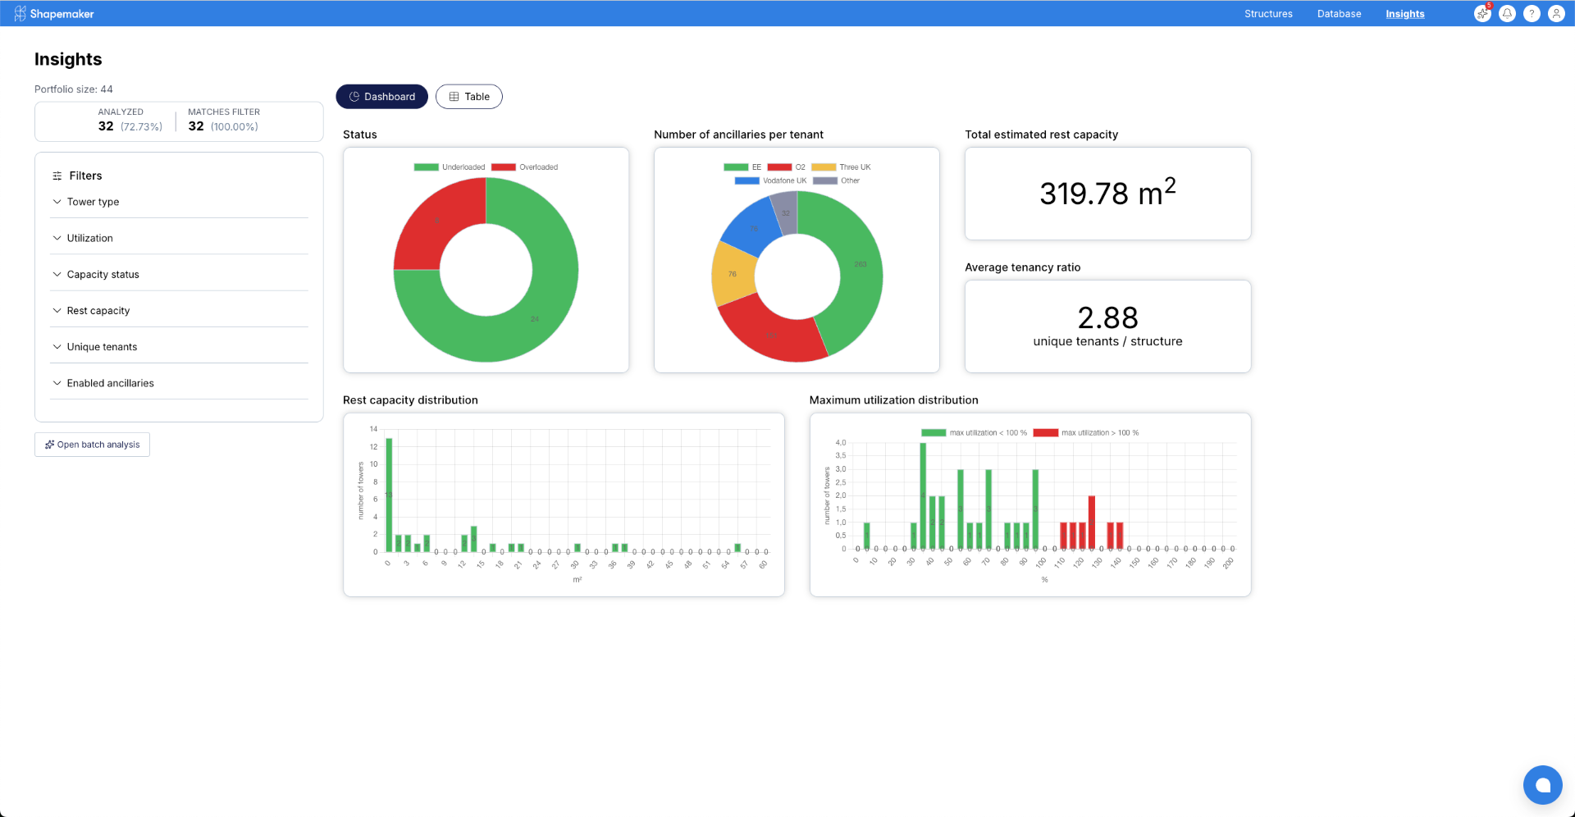Toggle EE legend in ancillaries chart
This screenshot has height=817, width=1575.
point(742,167)
